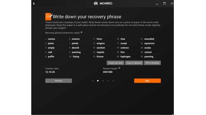Click the Print a template button
Screen dimensions: 206x115
coord(152,63)
